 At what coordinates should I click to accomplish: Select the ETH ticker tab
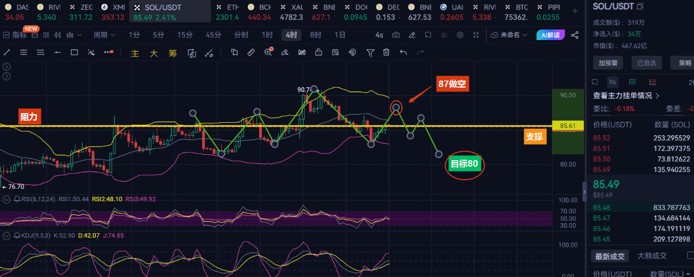(227, 12)
